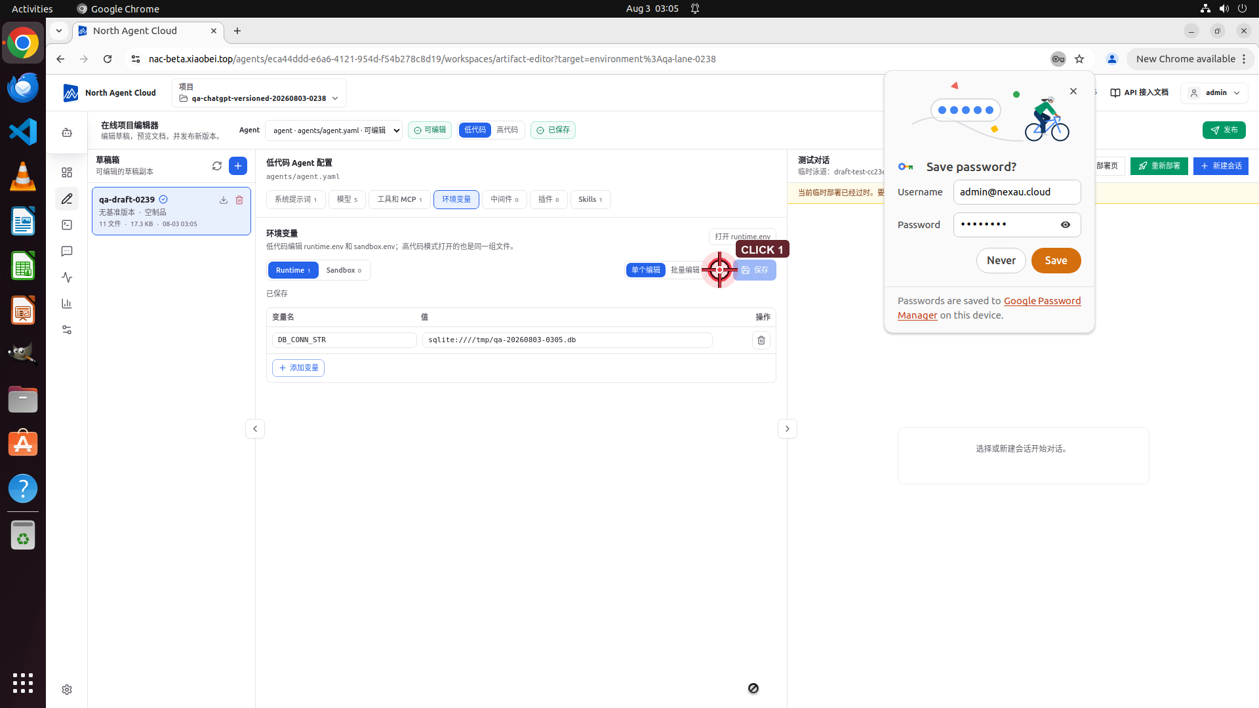Click Save in the password prompt
Image resolution: width=1259 pixels, height=708 pixels.
(x=1056, y=260)
